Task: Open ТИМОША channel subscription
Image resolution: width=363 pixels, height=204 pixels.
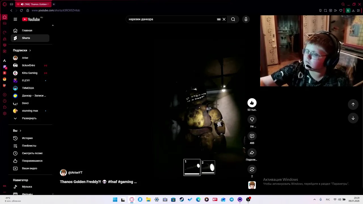Action: tap(30, 88)
